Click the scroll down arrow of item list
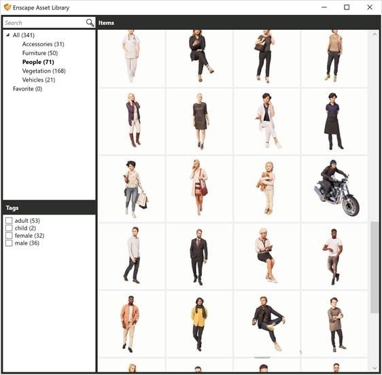Image resolution: width=382 pixels, height=375 pixels. 375,368
